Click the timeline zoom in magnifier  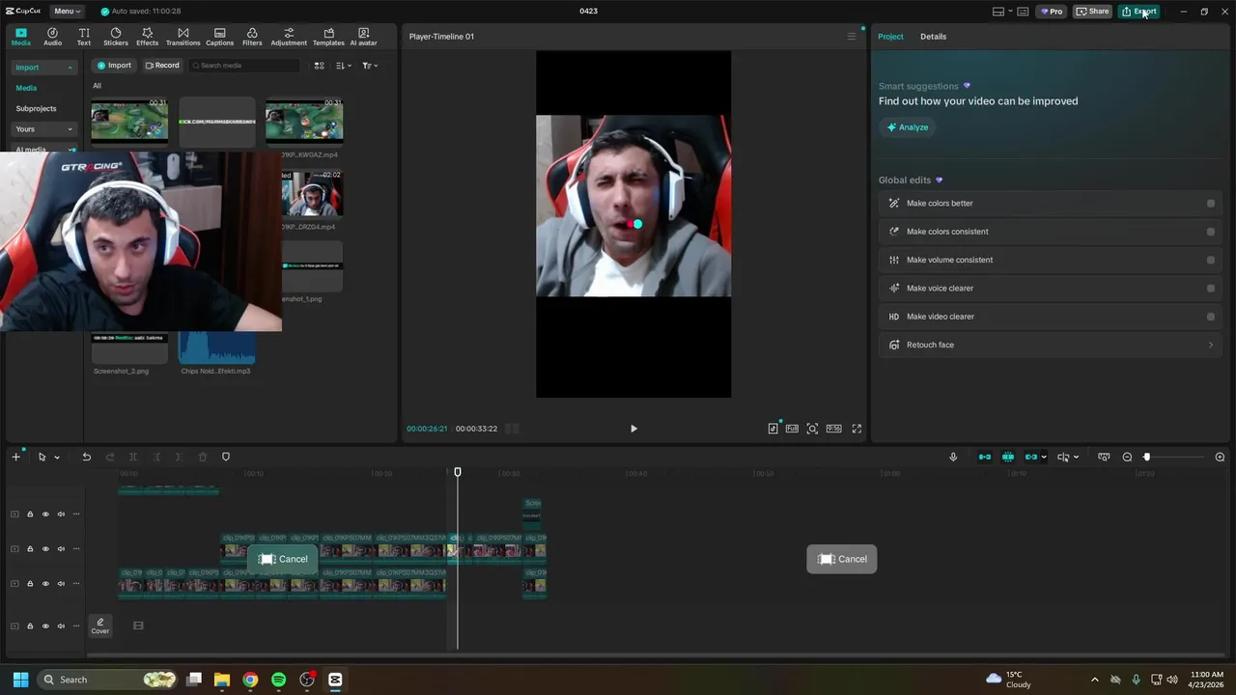(1220, 457)
